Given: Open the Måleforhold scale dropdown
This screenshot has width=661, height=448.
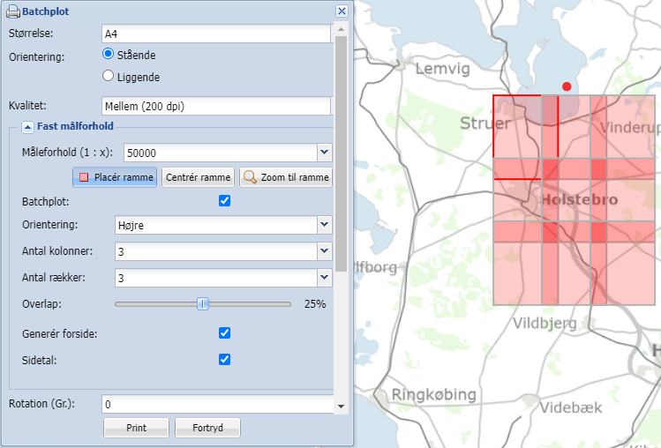Looking at the screenshot, I should pos(324,153).
